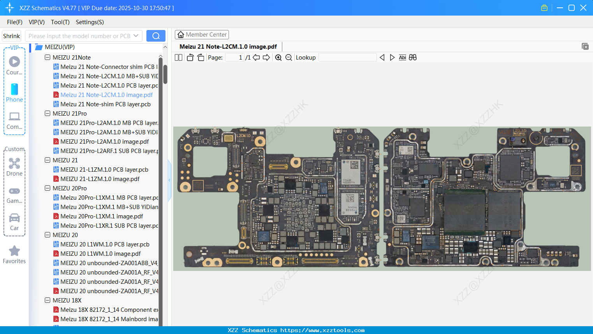Rotate the page counterclockwise
Viewport: 593px width, 334px height.
190,58
